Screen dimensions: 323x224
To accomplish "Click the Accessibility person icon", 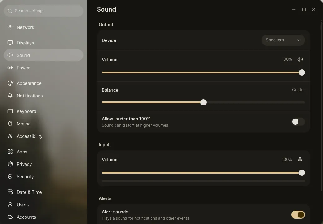I will pos(10,136).
